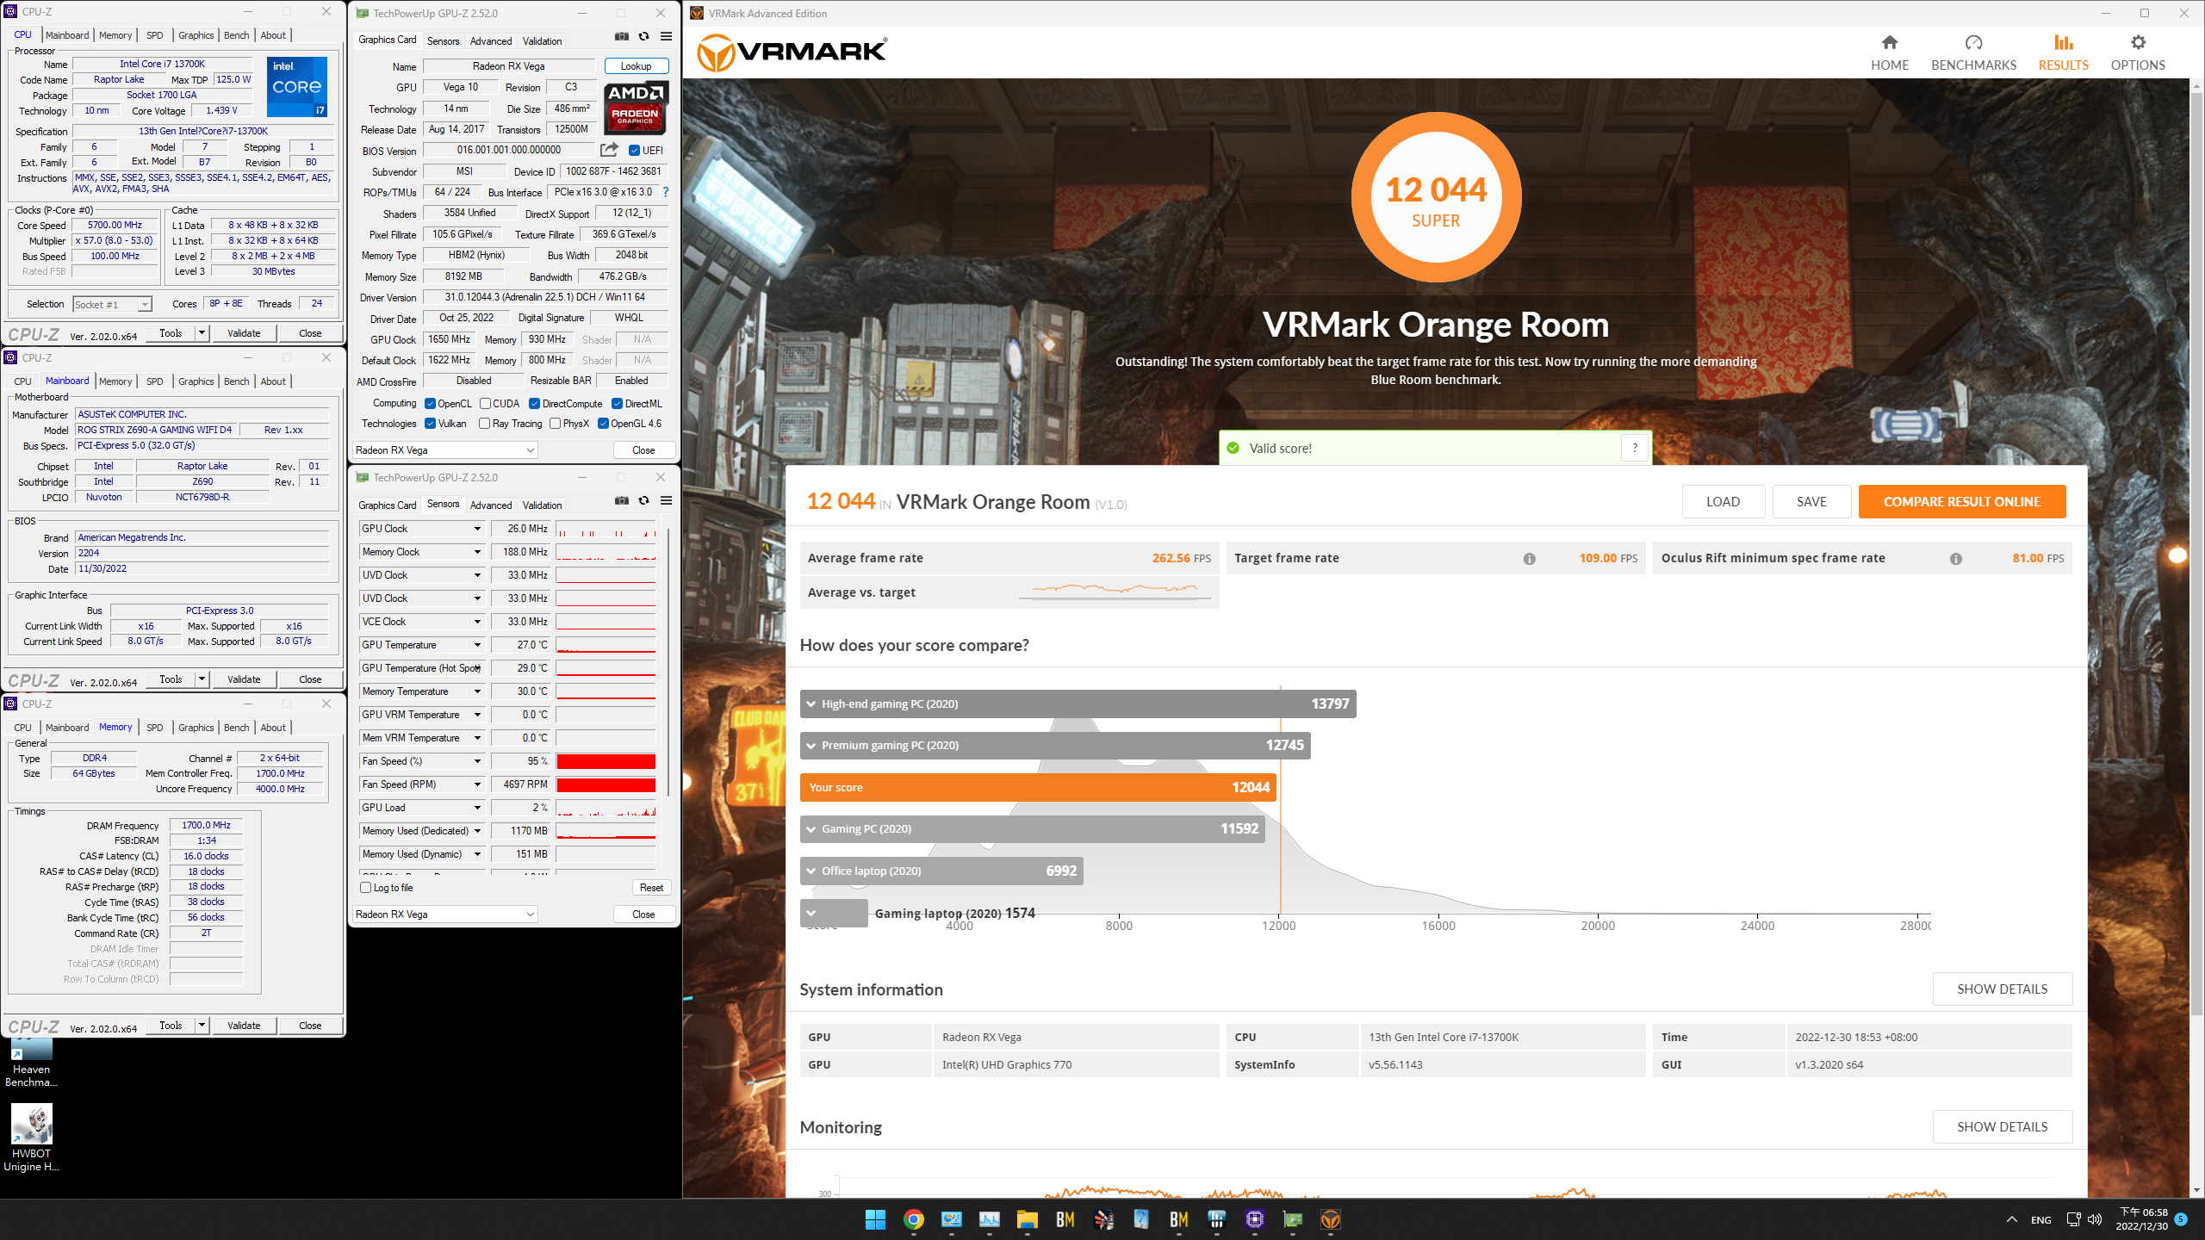Screen dimensions: 2205x1240
Task: Open the hamburger menu in GPU-Z Graphics Card window
Action: [666, 36]
